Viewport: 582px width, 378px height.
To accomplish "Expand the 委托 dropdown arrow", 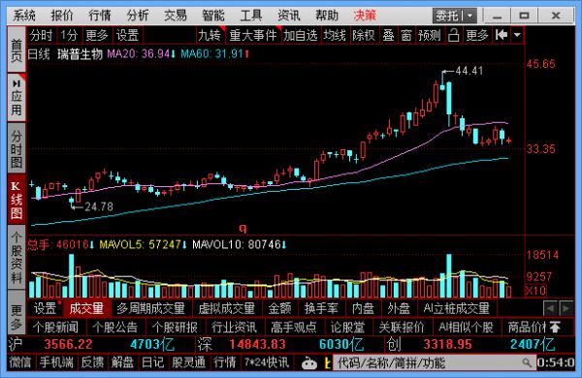I will click(x=469, y=16).
